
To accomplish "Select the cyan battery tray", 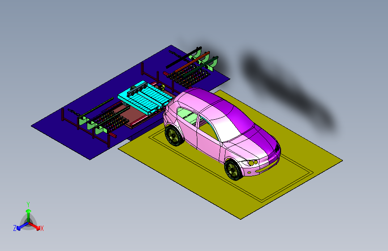I will (x=145, y=97).
